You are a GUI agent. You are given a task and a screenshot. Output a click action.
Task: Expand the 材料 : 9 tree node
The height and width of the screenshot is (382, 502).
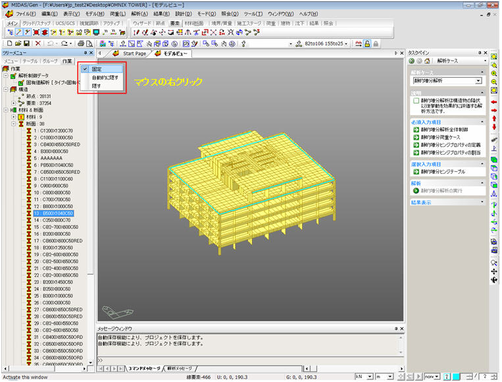click(x=13, y=117)
